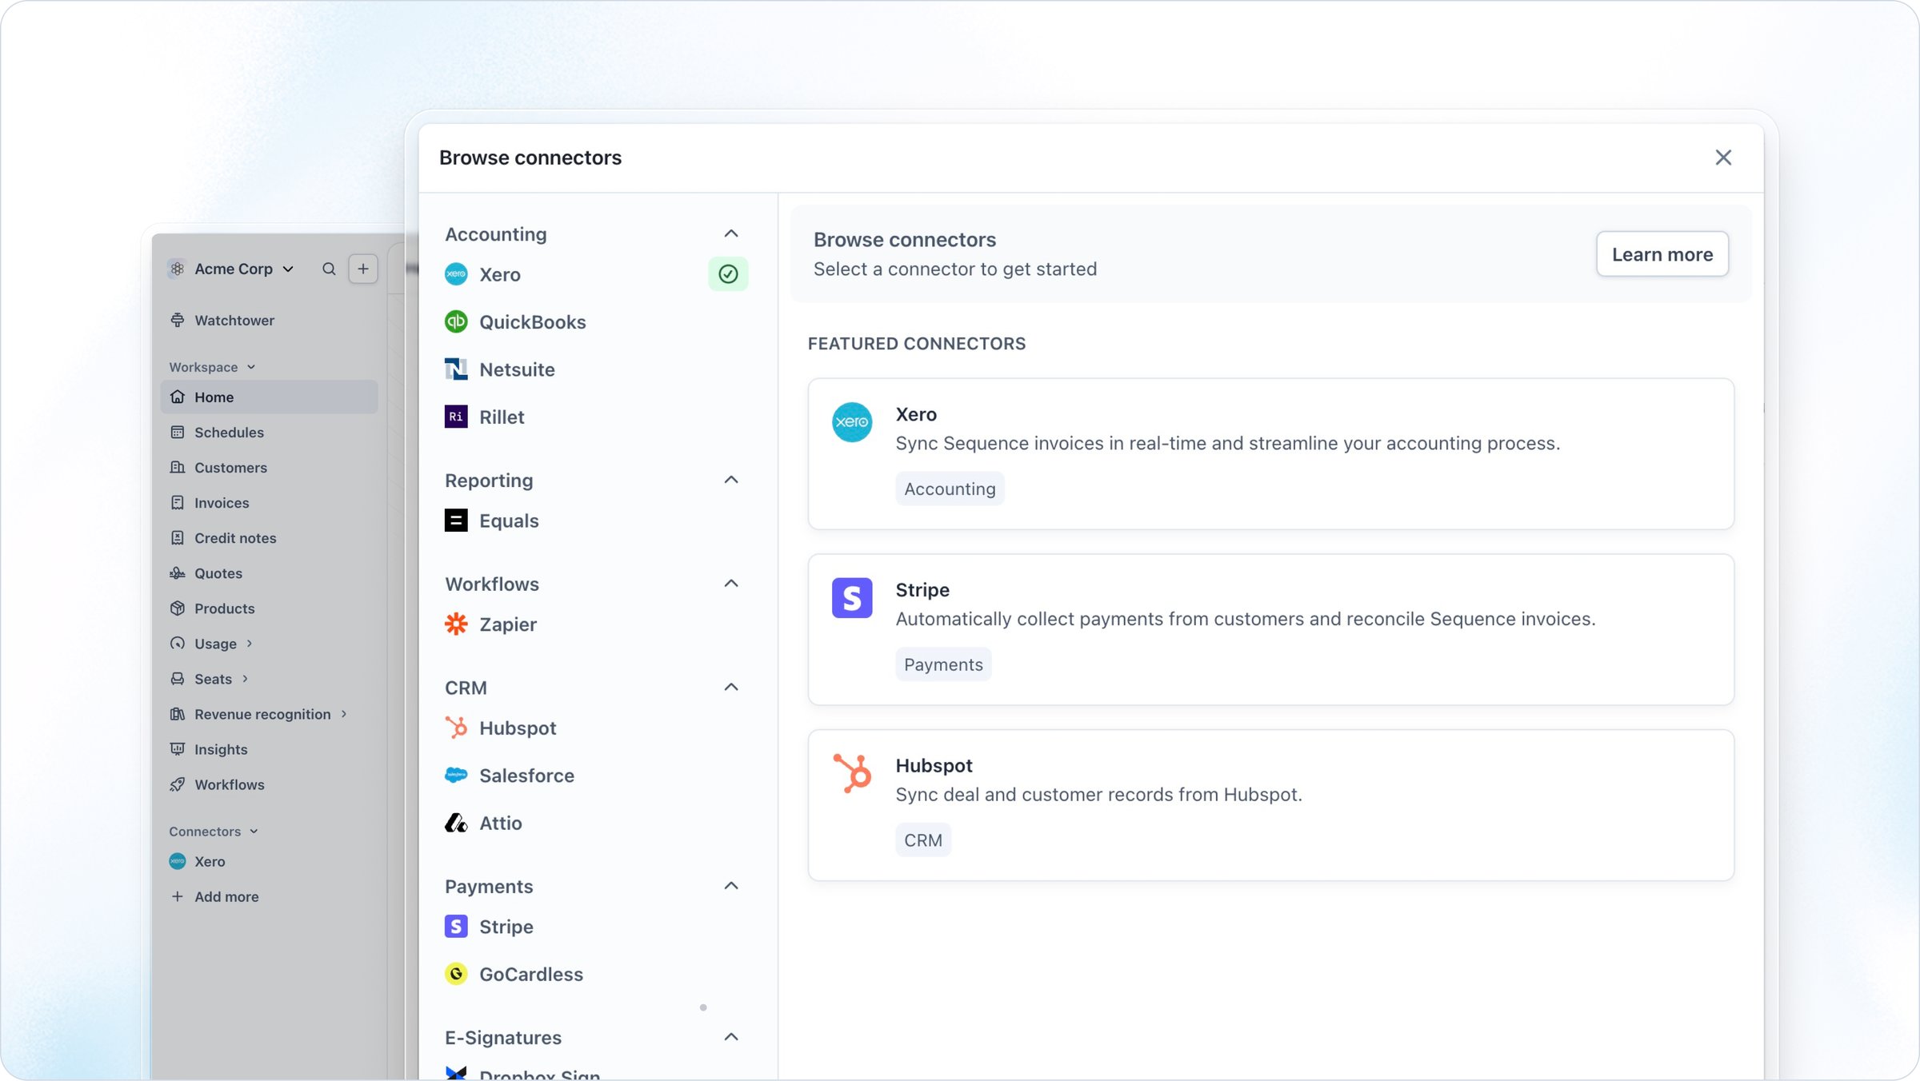Expand the Seats submenu
Image resolution: width=1920 pixels, height=1081 pixels.
245,679
